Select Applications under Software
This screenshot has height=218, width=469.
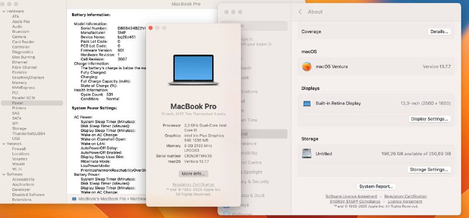(23, 185)
